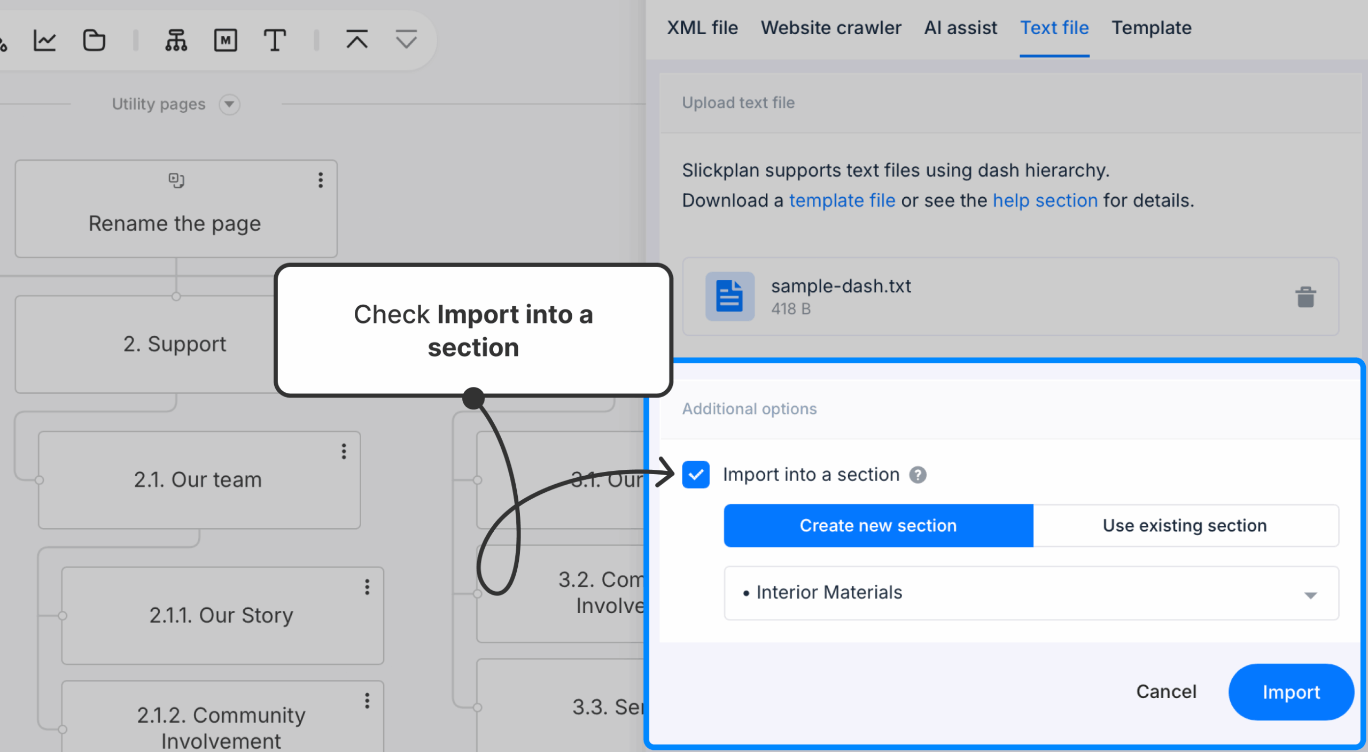Select the sitemap hierarchy icon
This screenshot has width=1368, height=752.
coord(176,40)
